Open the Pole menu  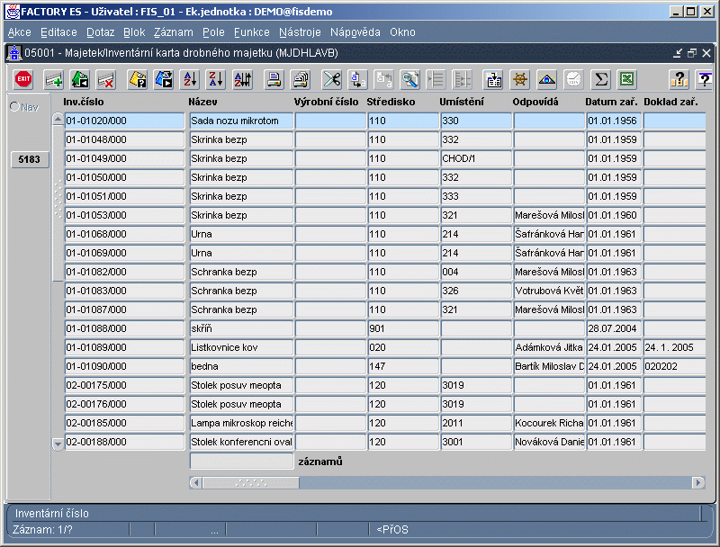[x=213, y=32]
